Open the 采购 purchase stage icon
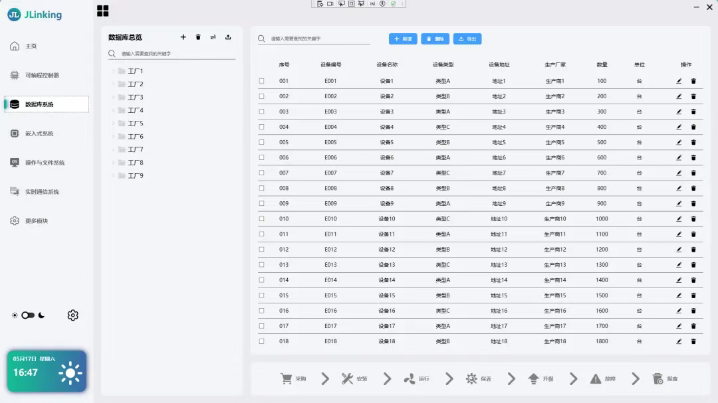 [285, 378]
